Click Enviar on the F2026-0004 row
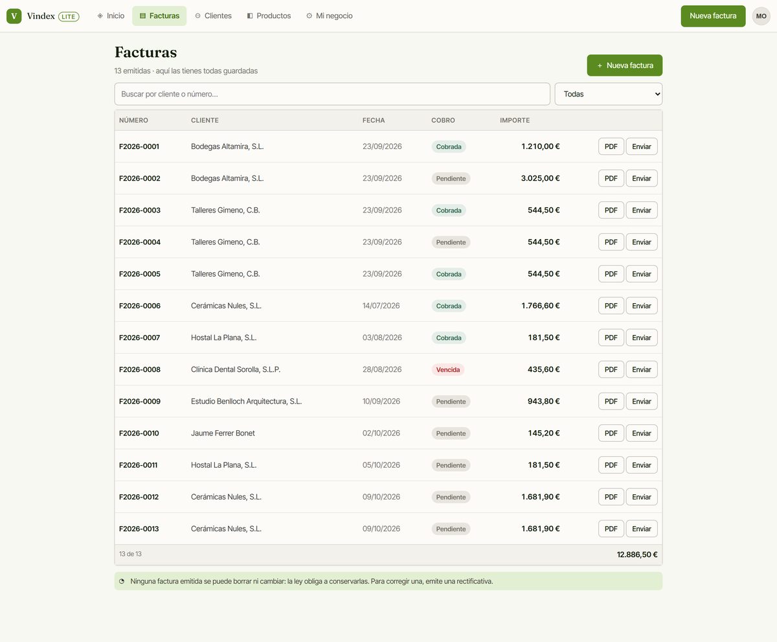777x642 pixels. [x=642, y=242]
